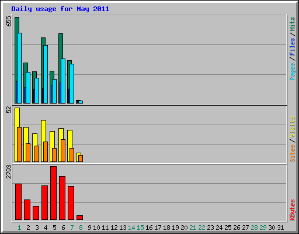This screenshot has width=299, height=234.
Task: Click day 5 on the x-axis
Action: [54, 228]
